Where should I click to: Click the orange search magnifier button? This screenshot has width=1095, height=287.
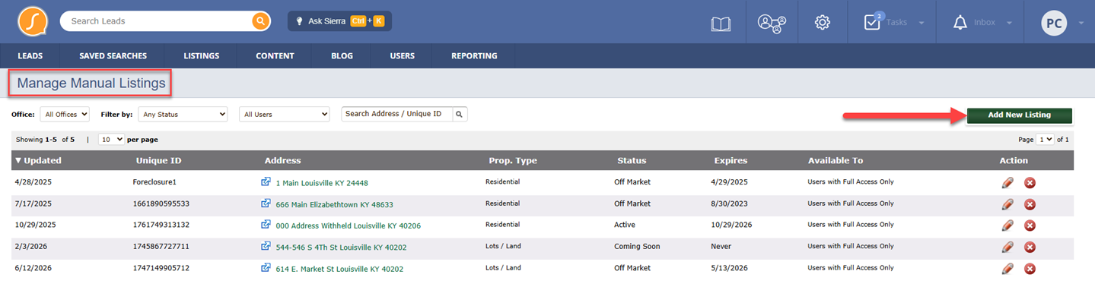click(261, 21)
